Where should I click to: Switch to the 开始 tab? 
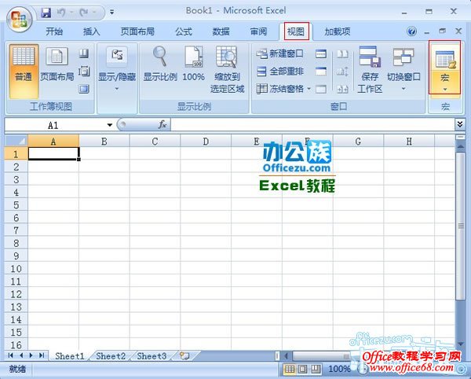click(x=54, y=31)
